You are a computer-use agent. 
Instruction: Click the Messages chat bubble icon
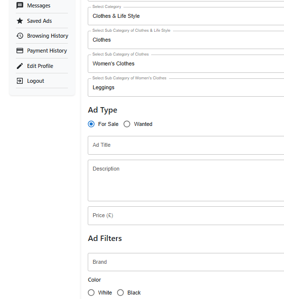pos(20,5)
